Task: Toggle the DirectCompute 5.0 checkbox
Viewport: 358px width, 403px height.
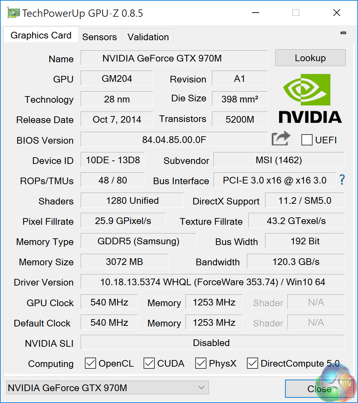Action: [x=253, y=364]
